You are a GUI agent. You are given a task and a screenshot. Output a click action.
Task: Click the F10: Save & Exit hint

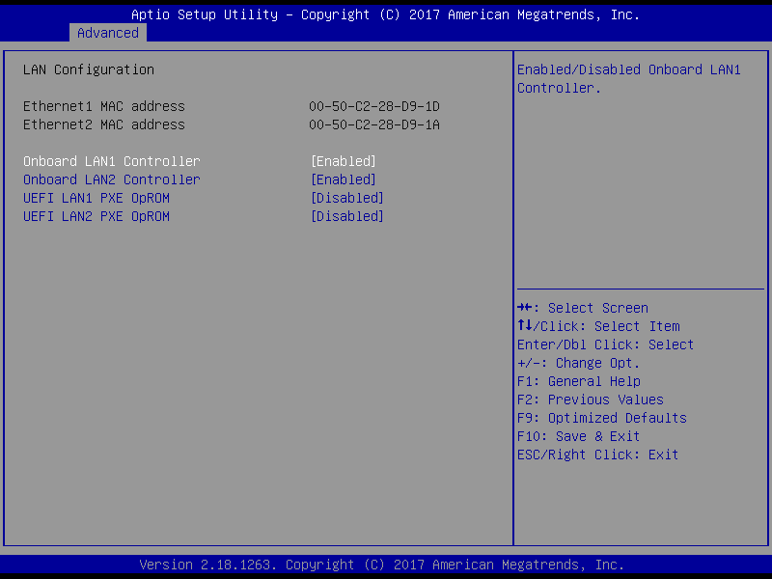pyautogui.click(x=579, y=436)
